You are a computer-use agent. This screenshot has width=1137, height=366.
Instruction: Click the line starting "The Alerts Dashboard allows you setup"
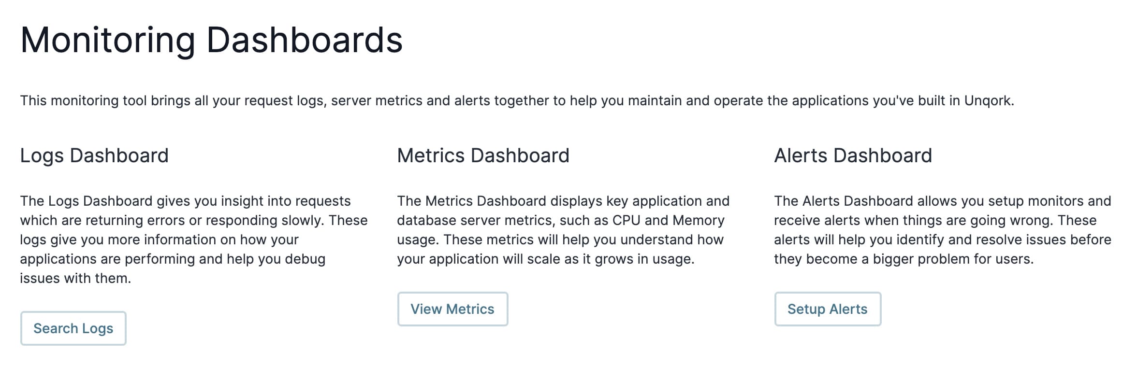(x=943, y=201)
